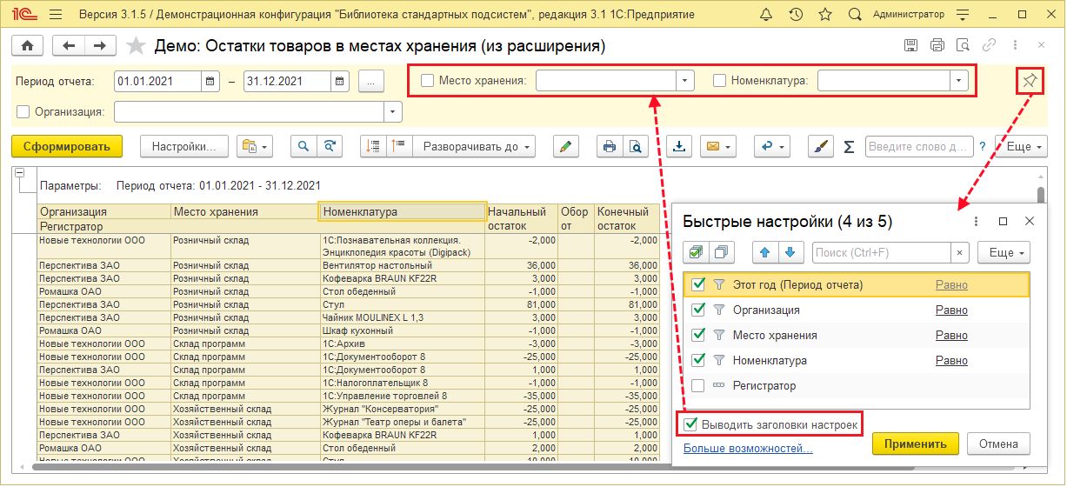The width and height of the screenshot is (1067, 487).
Task: Enable the Организация filter checkbox
Action: click(23, 111)
